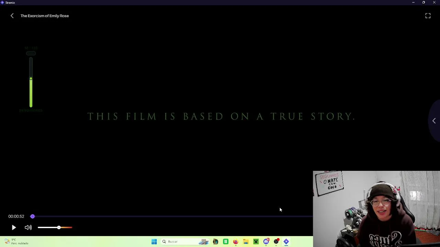The height and width of the screenshot is (247, 440).
Task: Close the Stremio window
Action: point(434,2)
